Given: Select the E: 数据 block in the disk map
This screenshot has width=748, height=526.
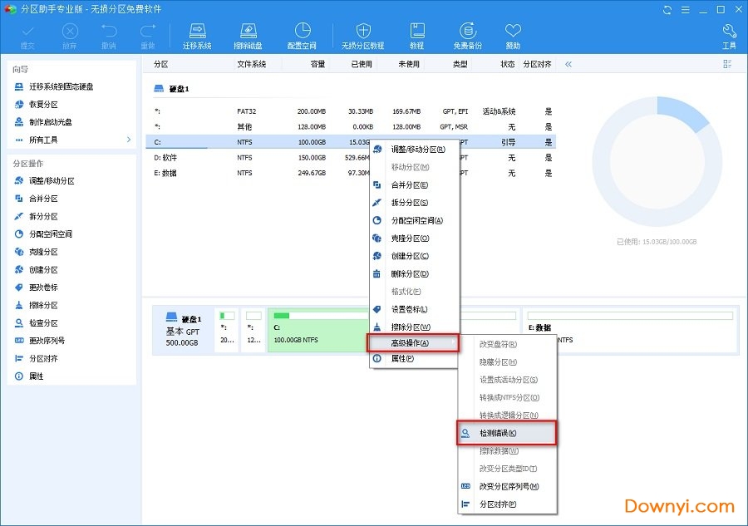Looking at the screenshot, I should coord(629,330).
